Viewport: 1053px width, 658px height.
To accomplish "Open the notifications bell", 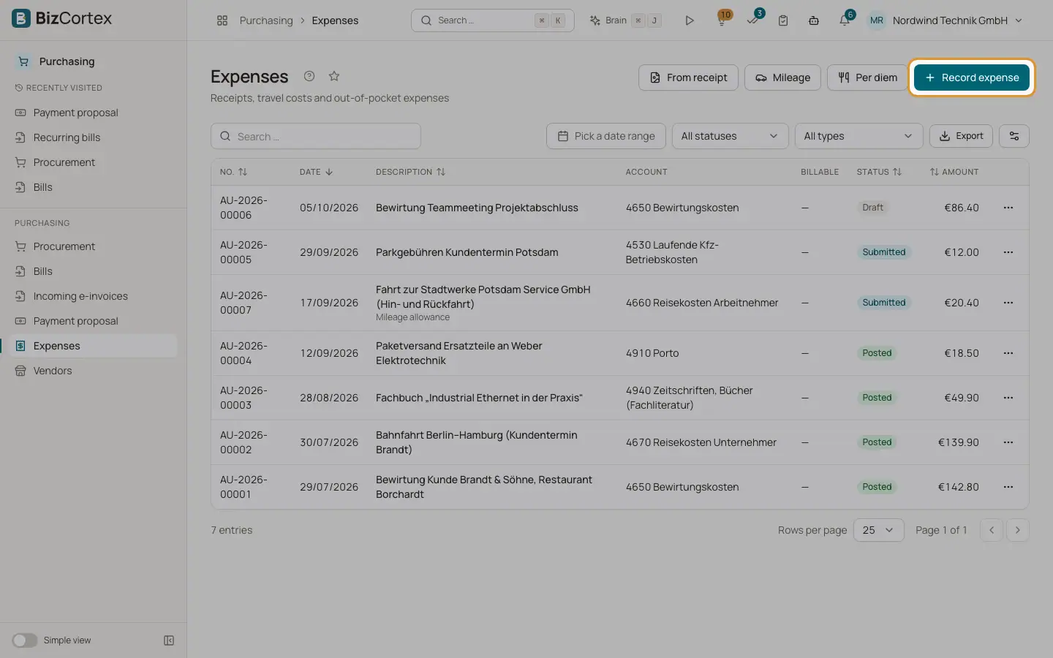I will (845, 20).
